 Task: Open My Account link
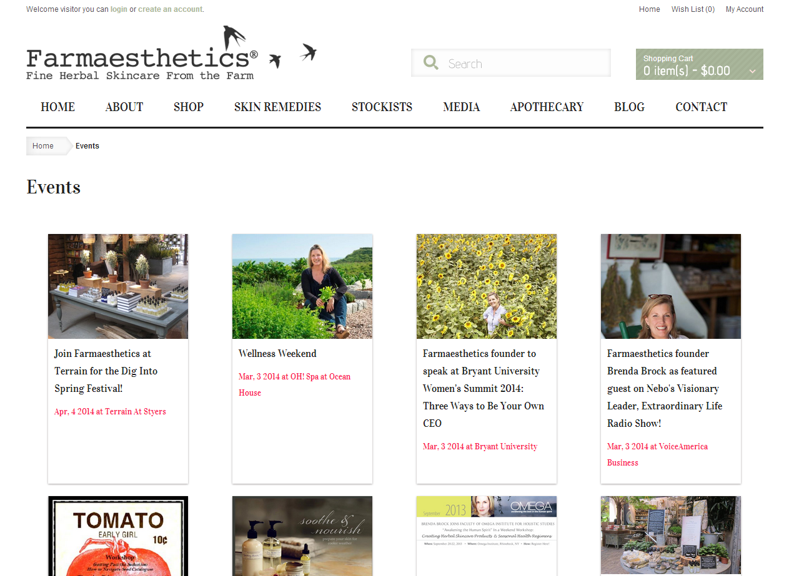tap(745, 9)
